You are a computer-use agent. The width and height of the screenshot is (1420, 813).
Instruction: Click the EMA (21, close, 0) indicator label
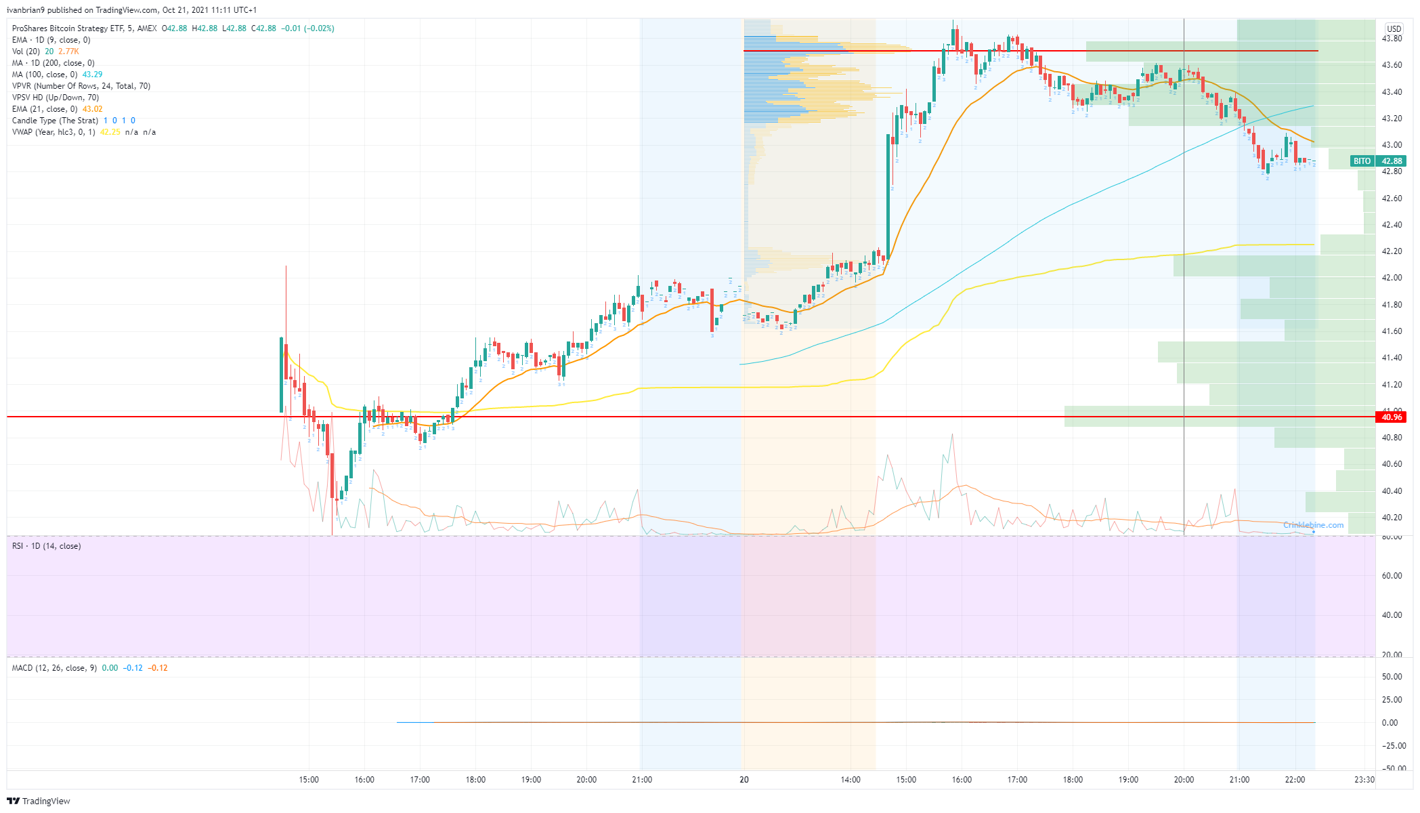[45, 109]
